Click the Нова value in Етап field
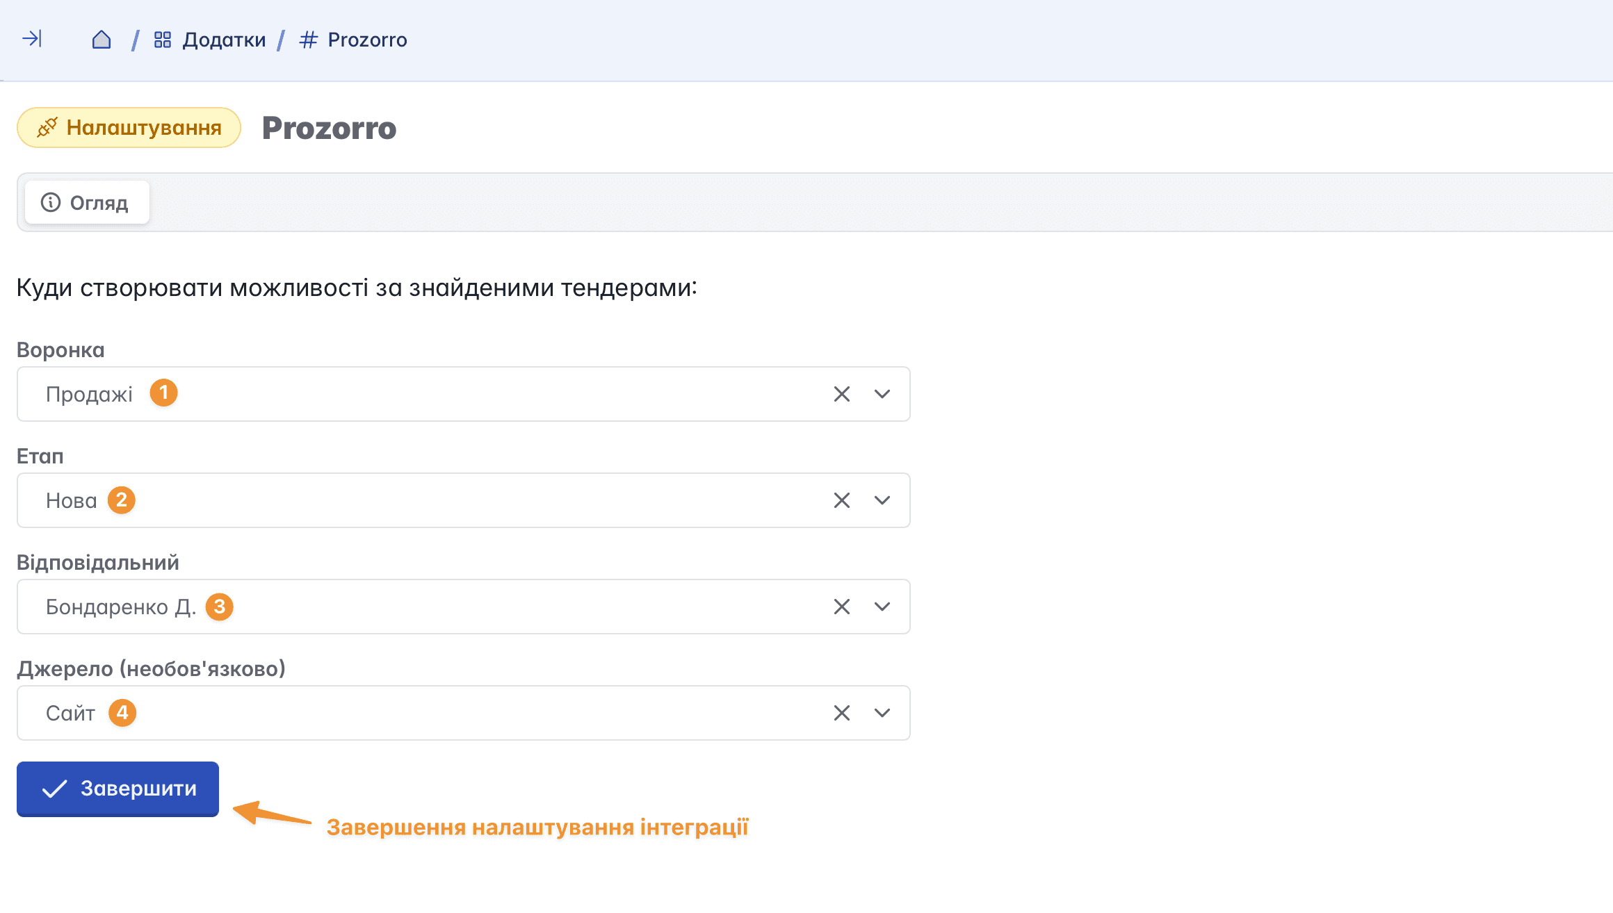Image resolution: width=1613 pixels, height=913 pixels. tap(72, 500)
